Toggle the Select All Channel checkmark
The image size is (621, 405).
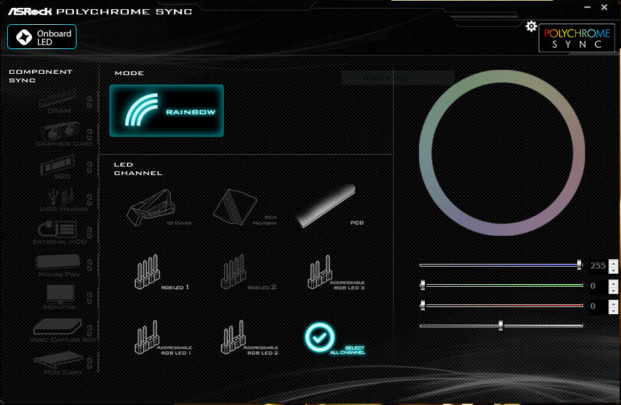[319, 337]
